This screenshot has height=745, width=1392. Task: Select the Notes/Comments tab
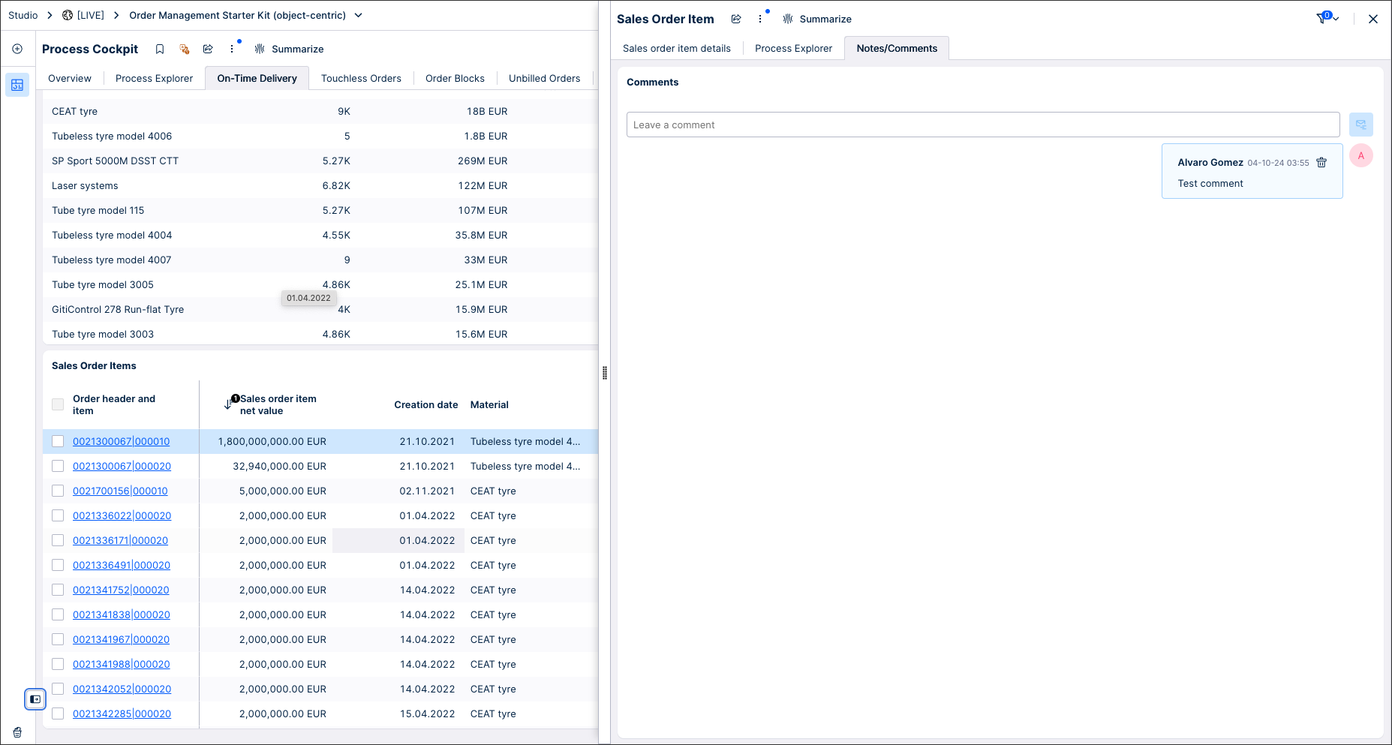897,48
